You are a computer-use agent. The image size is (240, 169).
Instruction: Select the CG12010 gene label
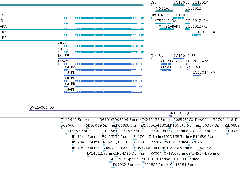pos(181,3)
